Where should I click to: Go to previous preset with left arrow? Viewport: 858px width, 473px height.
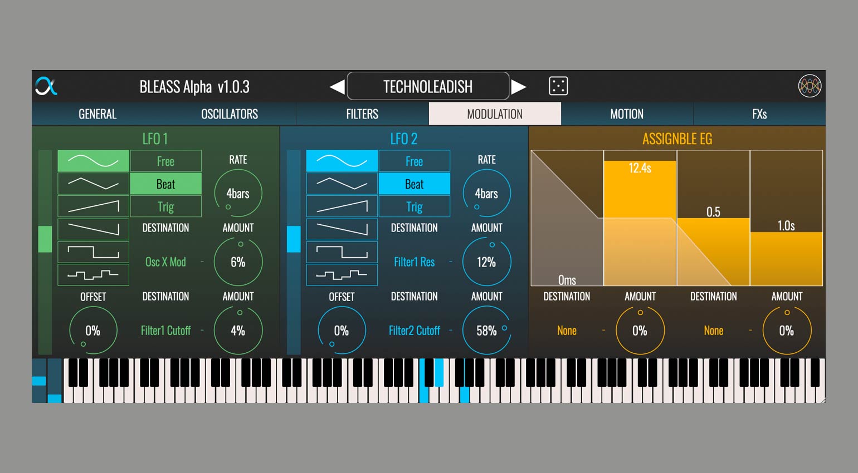(337, 87)
